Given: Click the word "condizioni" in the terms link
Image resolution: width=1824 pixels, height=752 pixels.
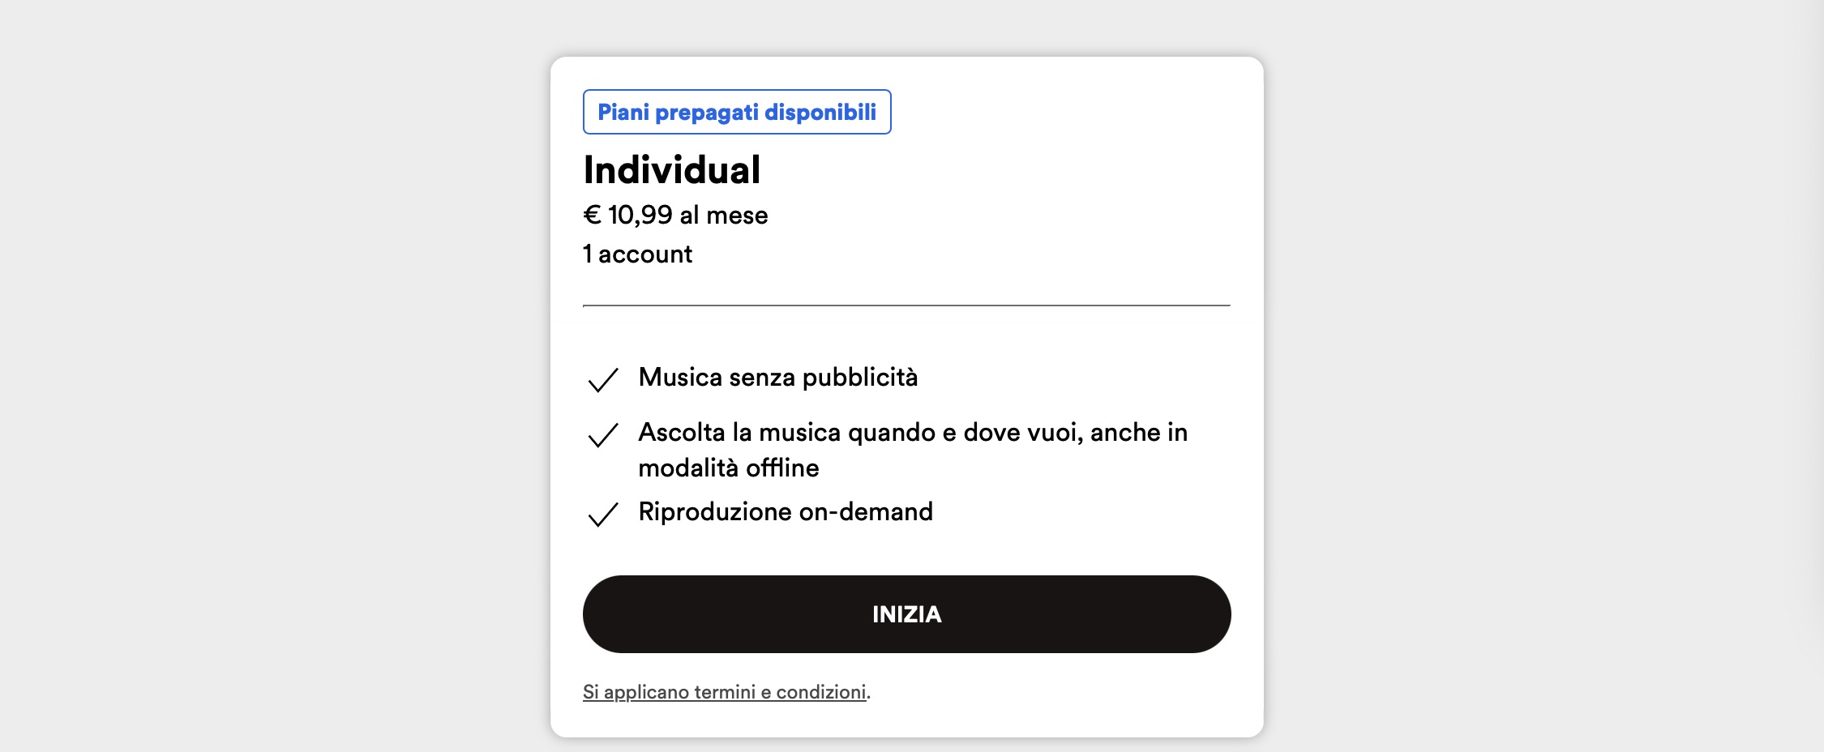Looking at the screenshot, I should pos(820,692).
